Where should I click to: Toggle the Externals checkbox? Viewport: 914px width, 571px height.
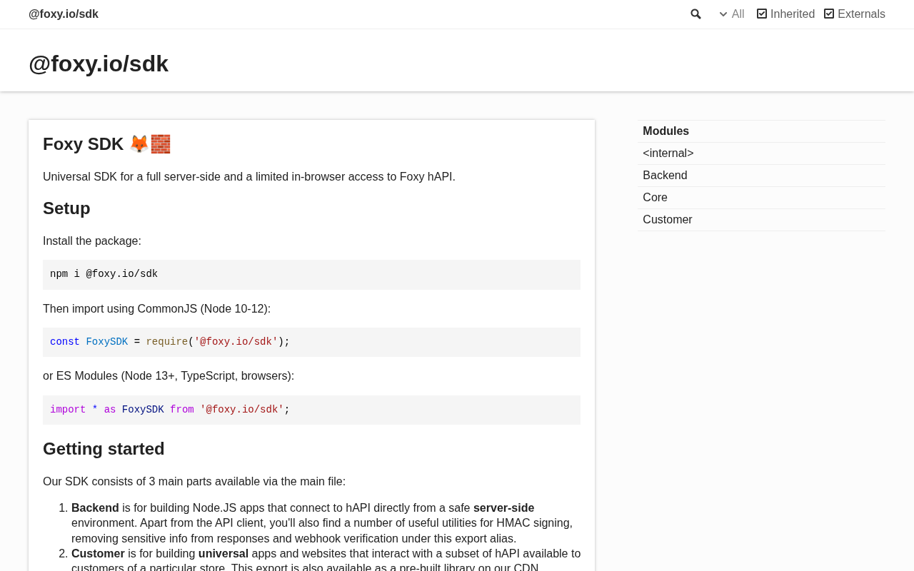[829, 14]
